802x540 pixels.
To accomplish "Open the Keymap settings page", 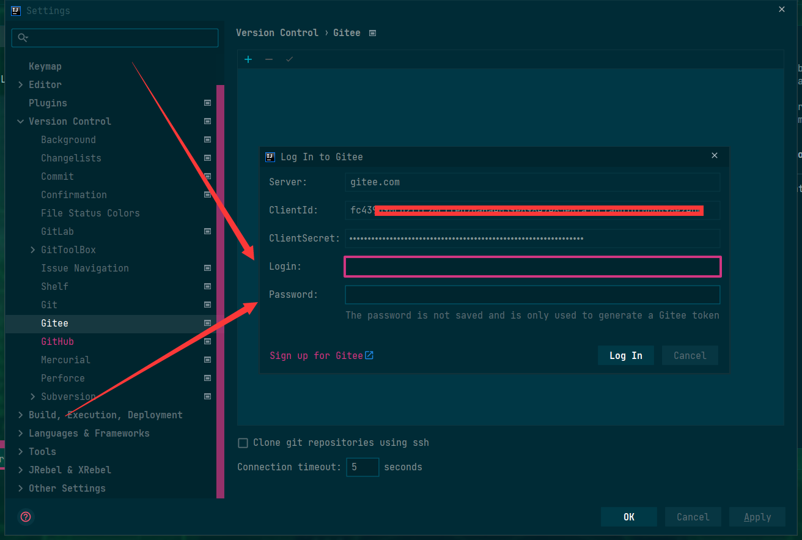I will [45, 66].
